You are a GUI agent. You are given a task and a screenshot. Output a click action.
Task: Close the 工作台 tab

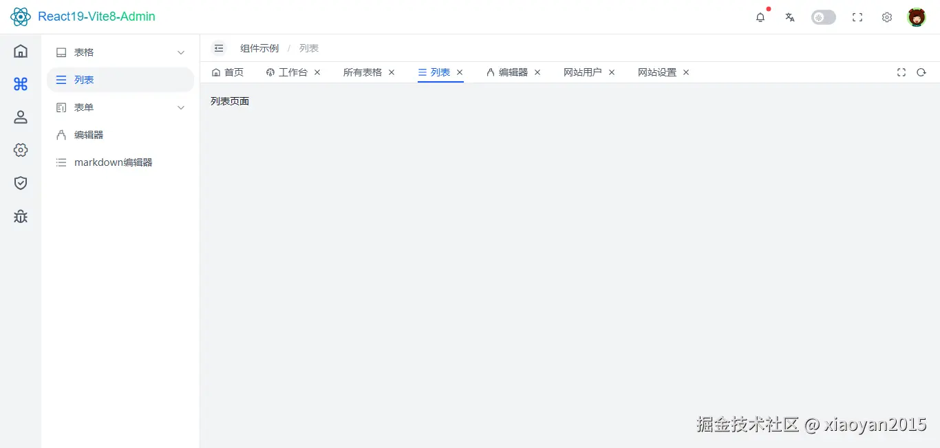point(317,72)
